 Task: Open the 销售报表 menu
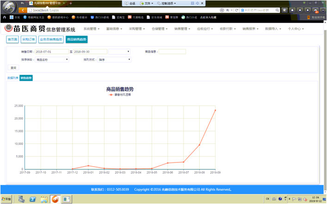pos(250,29)
